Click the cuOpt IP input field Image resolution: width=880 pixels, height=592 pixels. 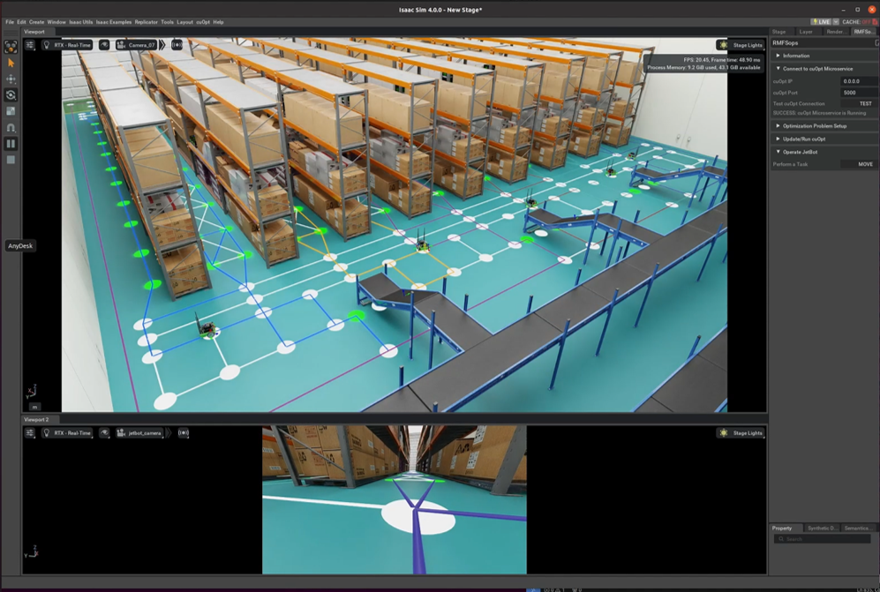coord(859,81)
